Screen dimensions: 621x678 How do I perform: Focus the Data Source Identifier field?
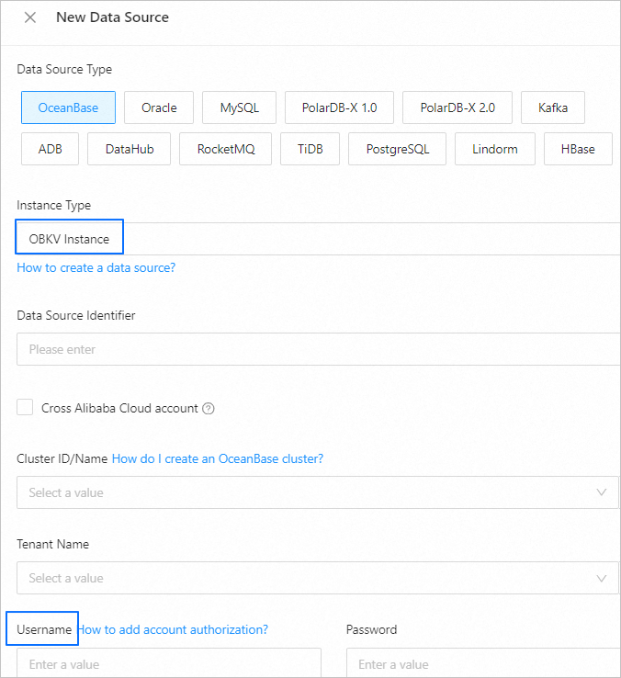[319, 349]
